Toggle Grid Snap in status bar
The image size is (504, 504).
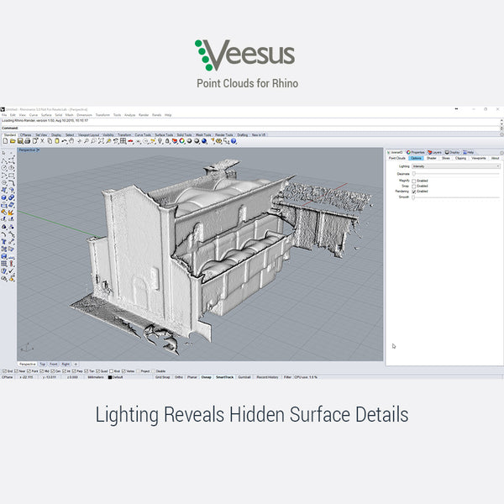163,377
